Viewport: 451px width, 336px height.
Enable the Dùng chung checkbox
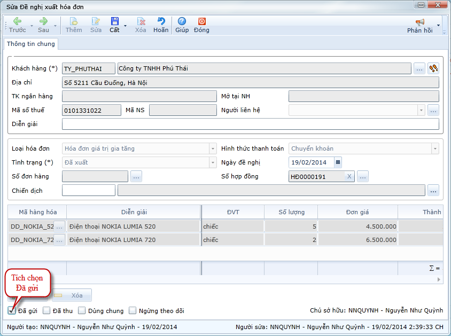pyautogui.click(x=82, y=310)
